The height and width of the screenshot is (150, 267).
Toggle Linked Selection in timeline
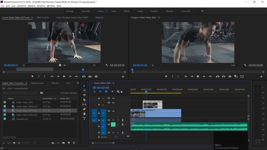pos(106,92)
